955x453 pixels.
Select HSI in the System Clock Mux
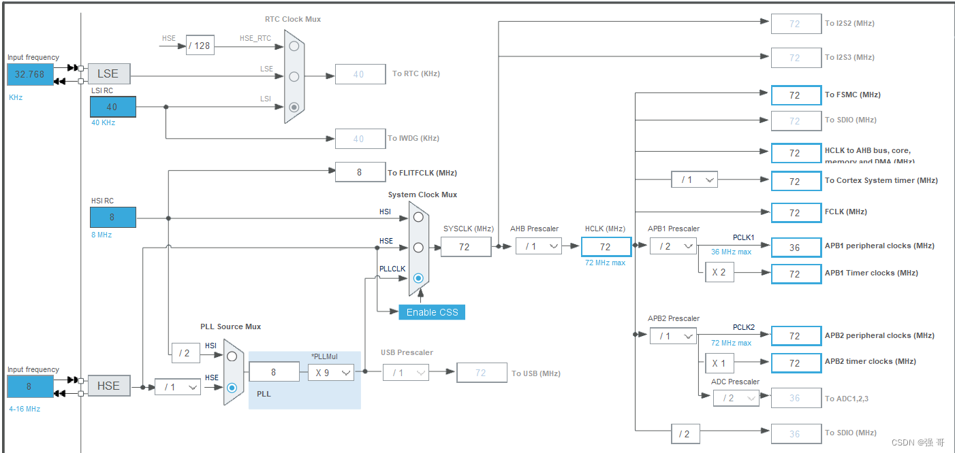(x=418, y=217)
